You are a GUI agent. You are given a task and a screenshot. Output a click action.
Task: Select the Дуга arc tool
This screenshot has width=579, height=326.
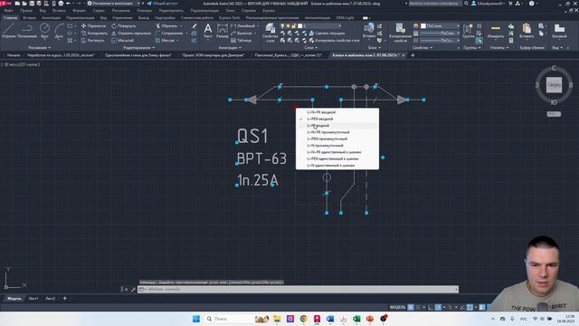pos(59,30)
